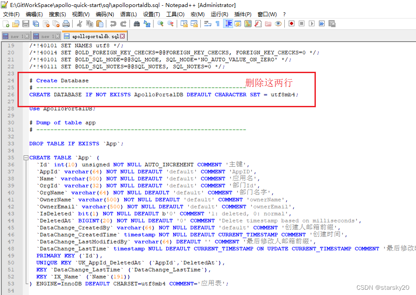The height and width of the screenshot is (295, 416).
Task: Open the 搜索(S) menu
Action: tap(57, 14)
